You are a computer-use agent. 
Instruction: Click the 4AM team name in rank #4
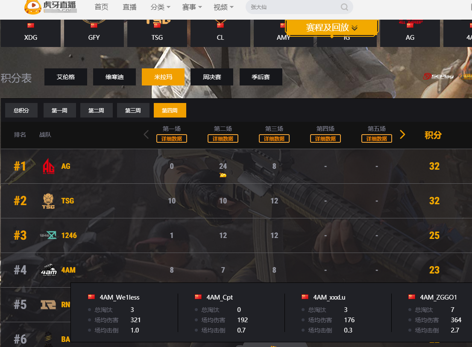68,270
